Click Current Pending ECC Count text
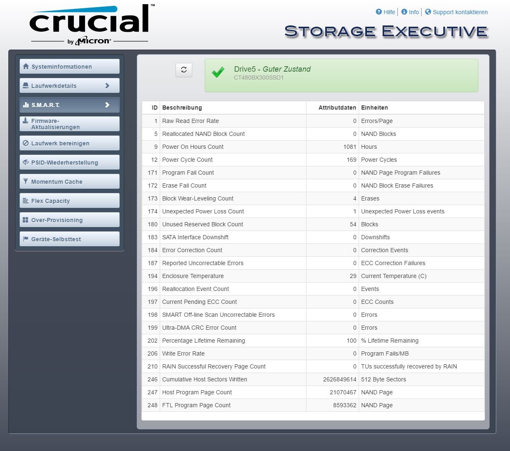 pos(199,302)
